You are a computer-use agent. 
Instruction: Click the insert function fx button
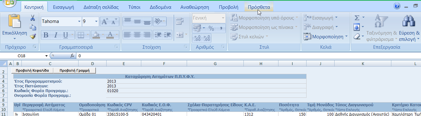(72, 56)
